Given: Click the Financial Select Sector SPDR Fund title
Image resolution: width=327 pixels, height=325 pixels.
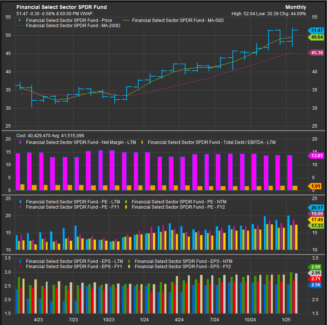Looking at the screenshot, I should click(x=61, y=7).
